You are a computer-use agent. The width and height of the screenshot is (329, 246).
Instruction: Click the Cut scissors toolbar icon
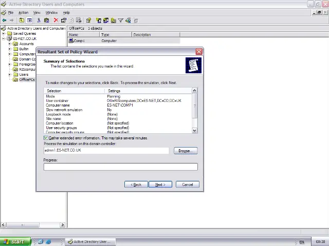pyautogui.click(x=39, y=20)
